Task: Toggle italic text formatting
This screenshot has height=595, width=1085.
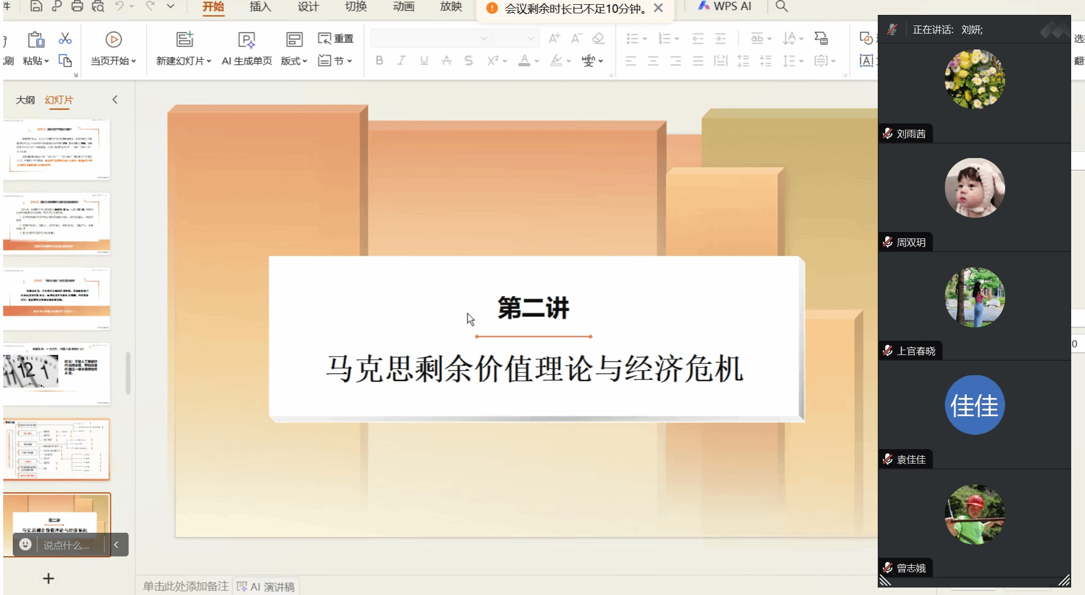Action: pyautogui.click(x=401, y=61)
